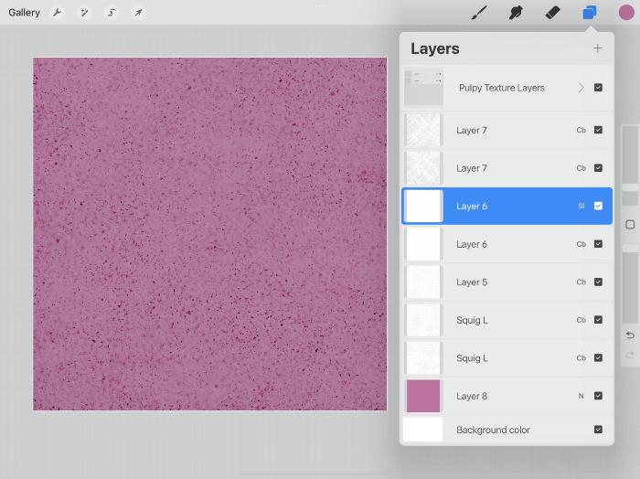
Task: Open the Gallery
Action: coord(24,13)
